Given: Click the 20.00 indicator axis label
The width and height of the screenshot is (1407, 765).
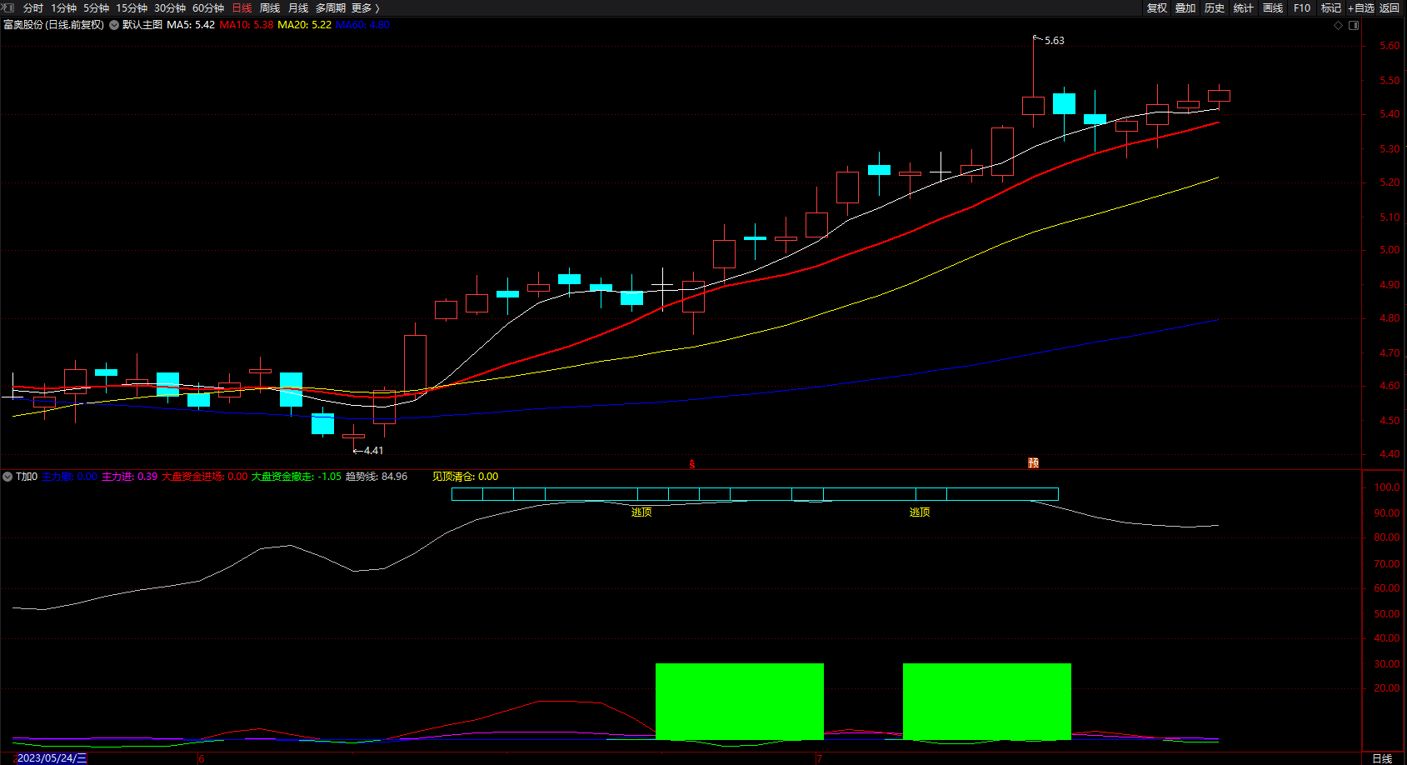Looking at the screenshot, I should pyautogui.click(x=1387, y=688).
